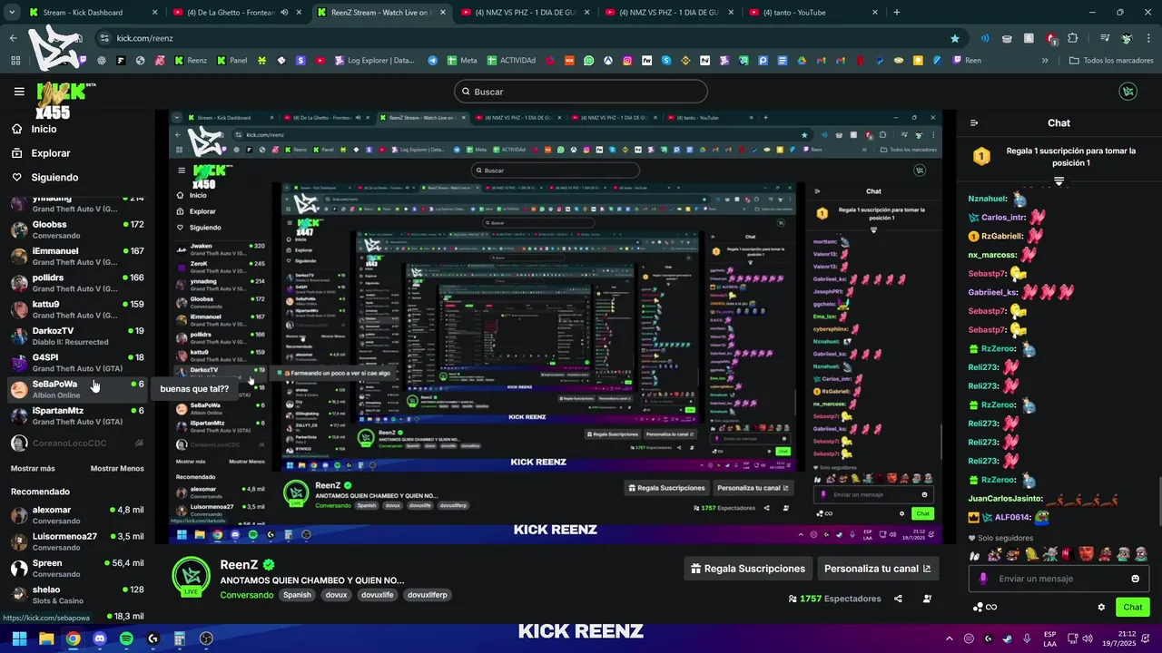Open Chrome three-dot menu

1148,38
